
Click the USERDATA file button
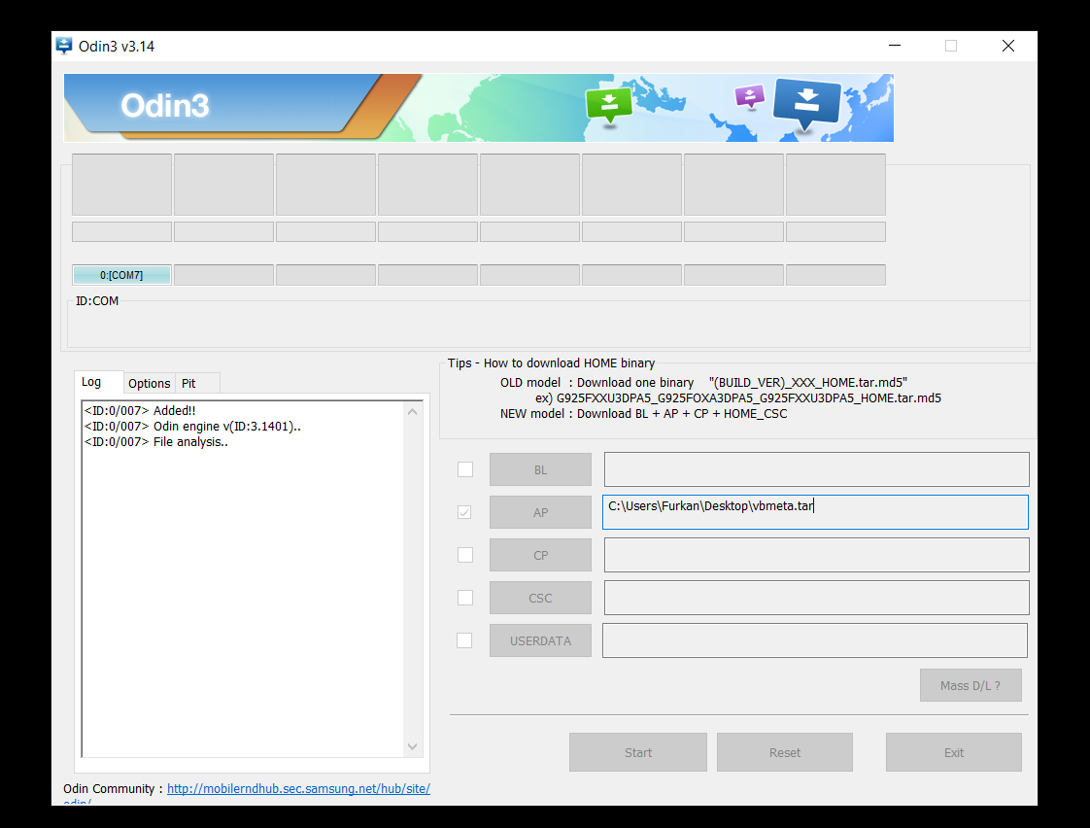tap(540, 641)
